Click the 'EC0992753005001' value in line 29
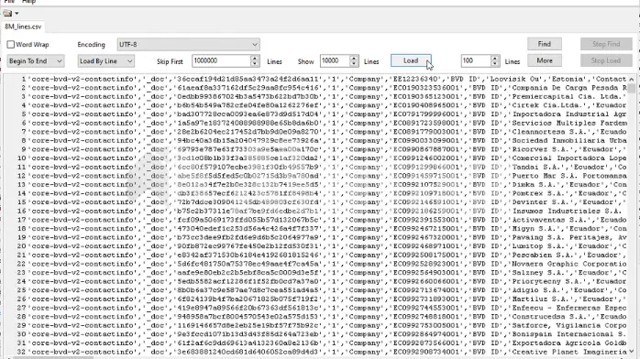 pos(426,326)
